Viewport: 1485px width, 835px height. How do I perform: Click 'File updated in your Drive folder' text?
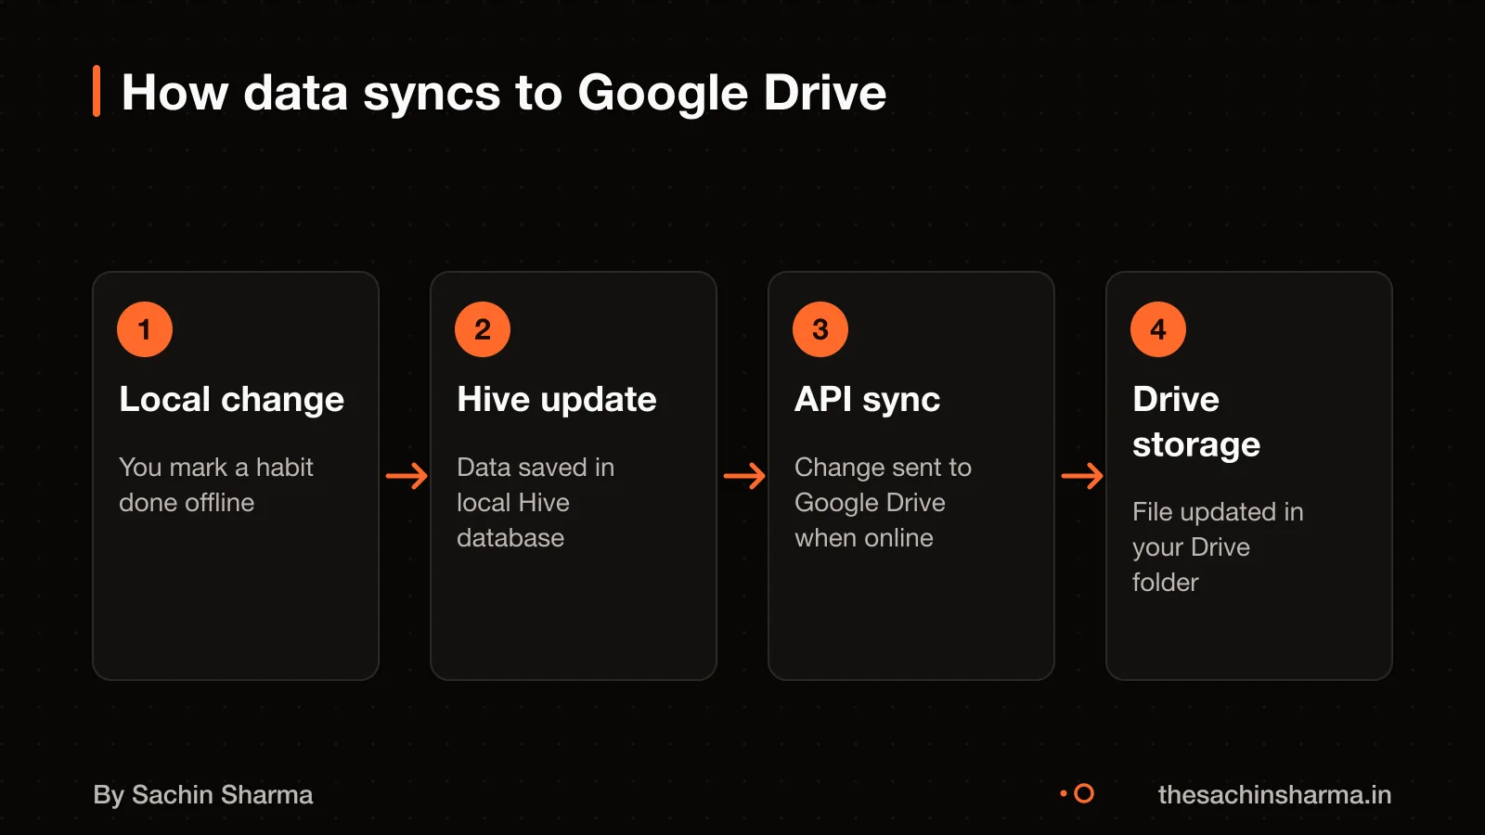pos(1218,546)
